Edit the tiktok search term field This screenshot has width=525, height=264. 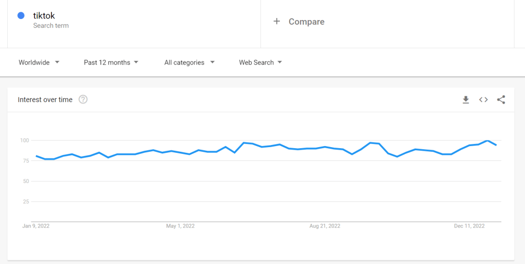click(44, 16)
